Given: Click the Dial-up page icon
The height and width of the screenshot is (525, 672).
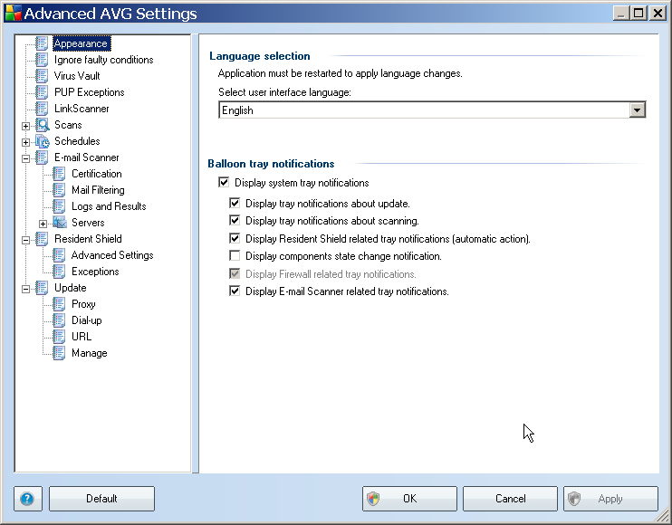Looking at the screenshot, I should (59, 320).
